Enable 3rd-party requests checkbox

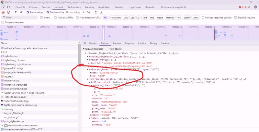tap(3, 22)
